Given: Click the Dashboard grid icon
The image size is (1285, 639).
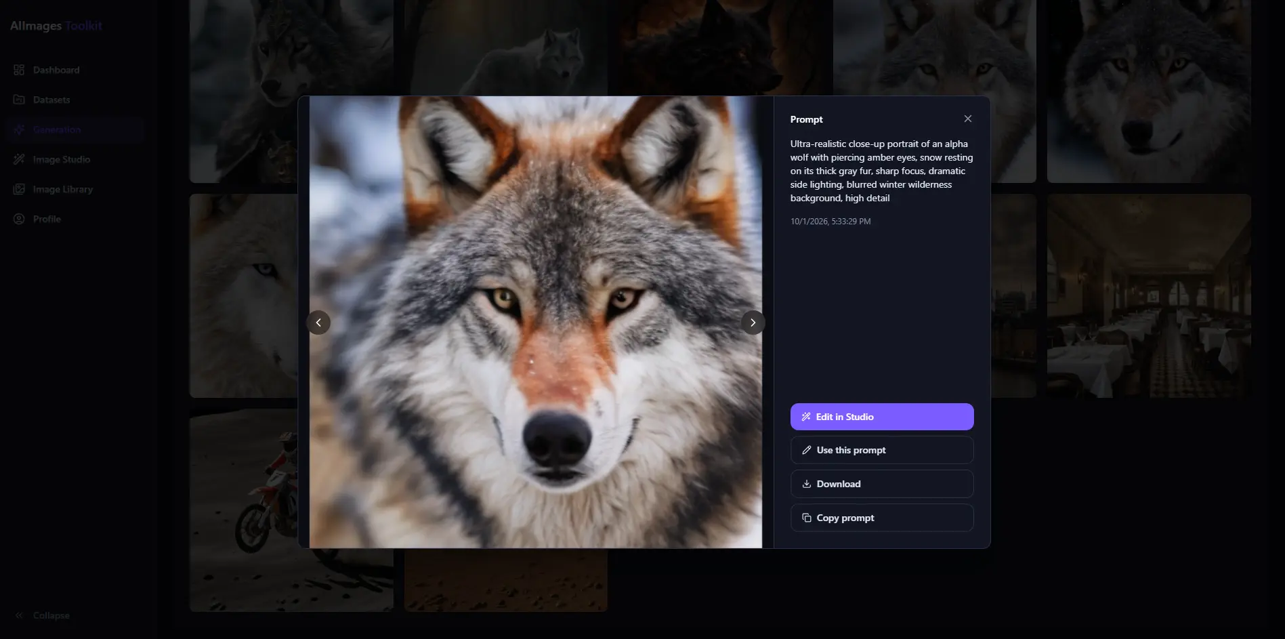Looking at the screenshot, I should pos(19,70).
